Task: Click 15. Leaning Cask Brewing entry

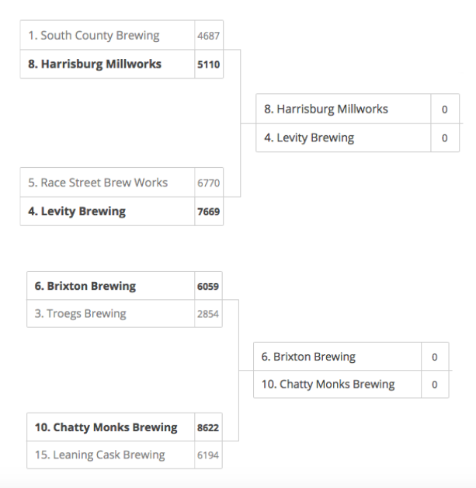Action: (x=124, y=455)
